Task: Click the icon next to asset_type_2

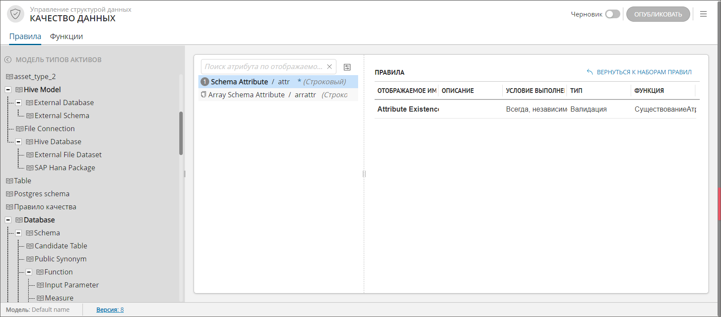Action: 10,77
